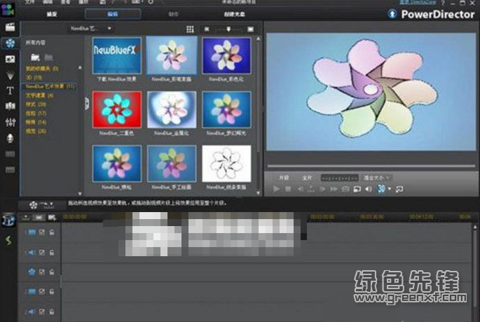Select the white line-drawing effect thumbnail
Screen dimensions: 480x322
226,164
